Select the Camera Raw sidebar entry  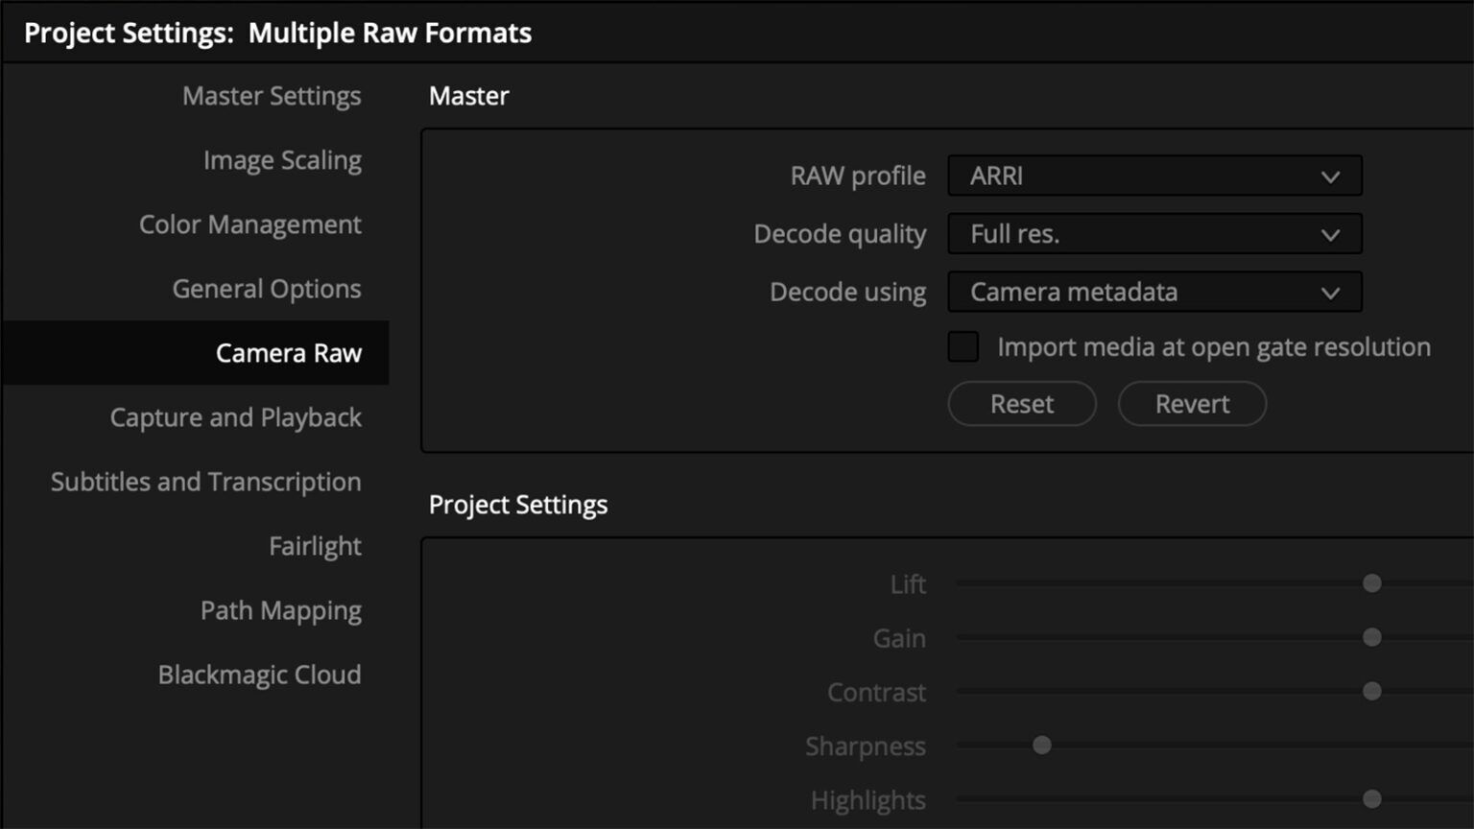(290, 353)
